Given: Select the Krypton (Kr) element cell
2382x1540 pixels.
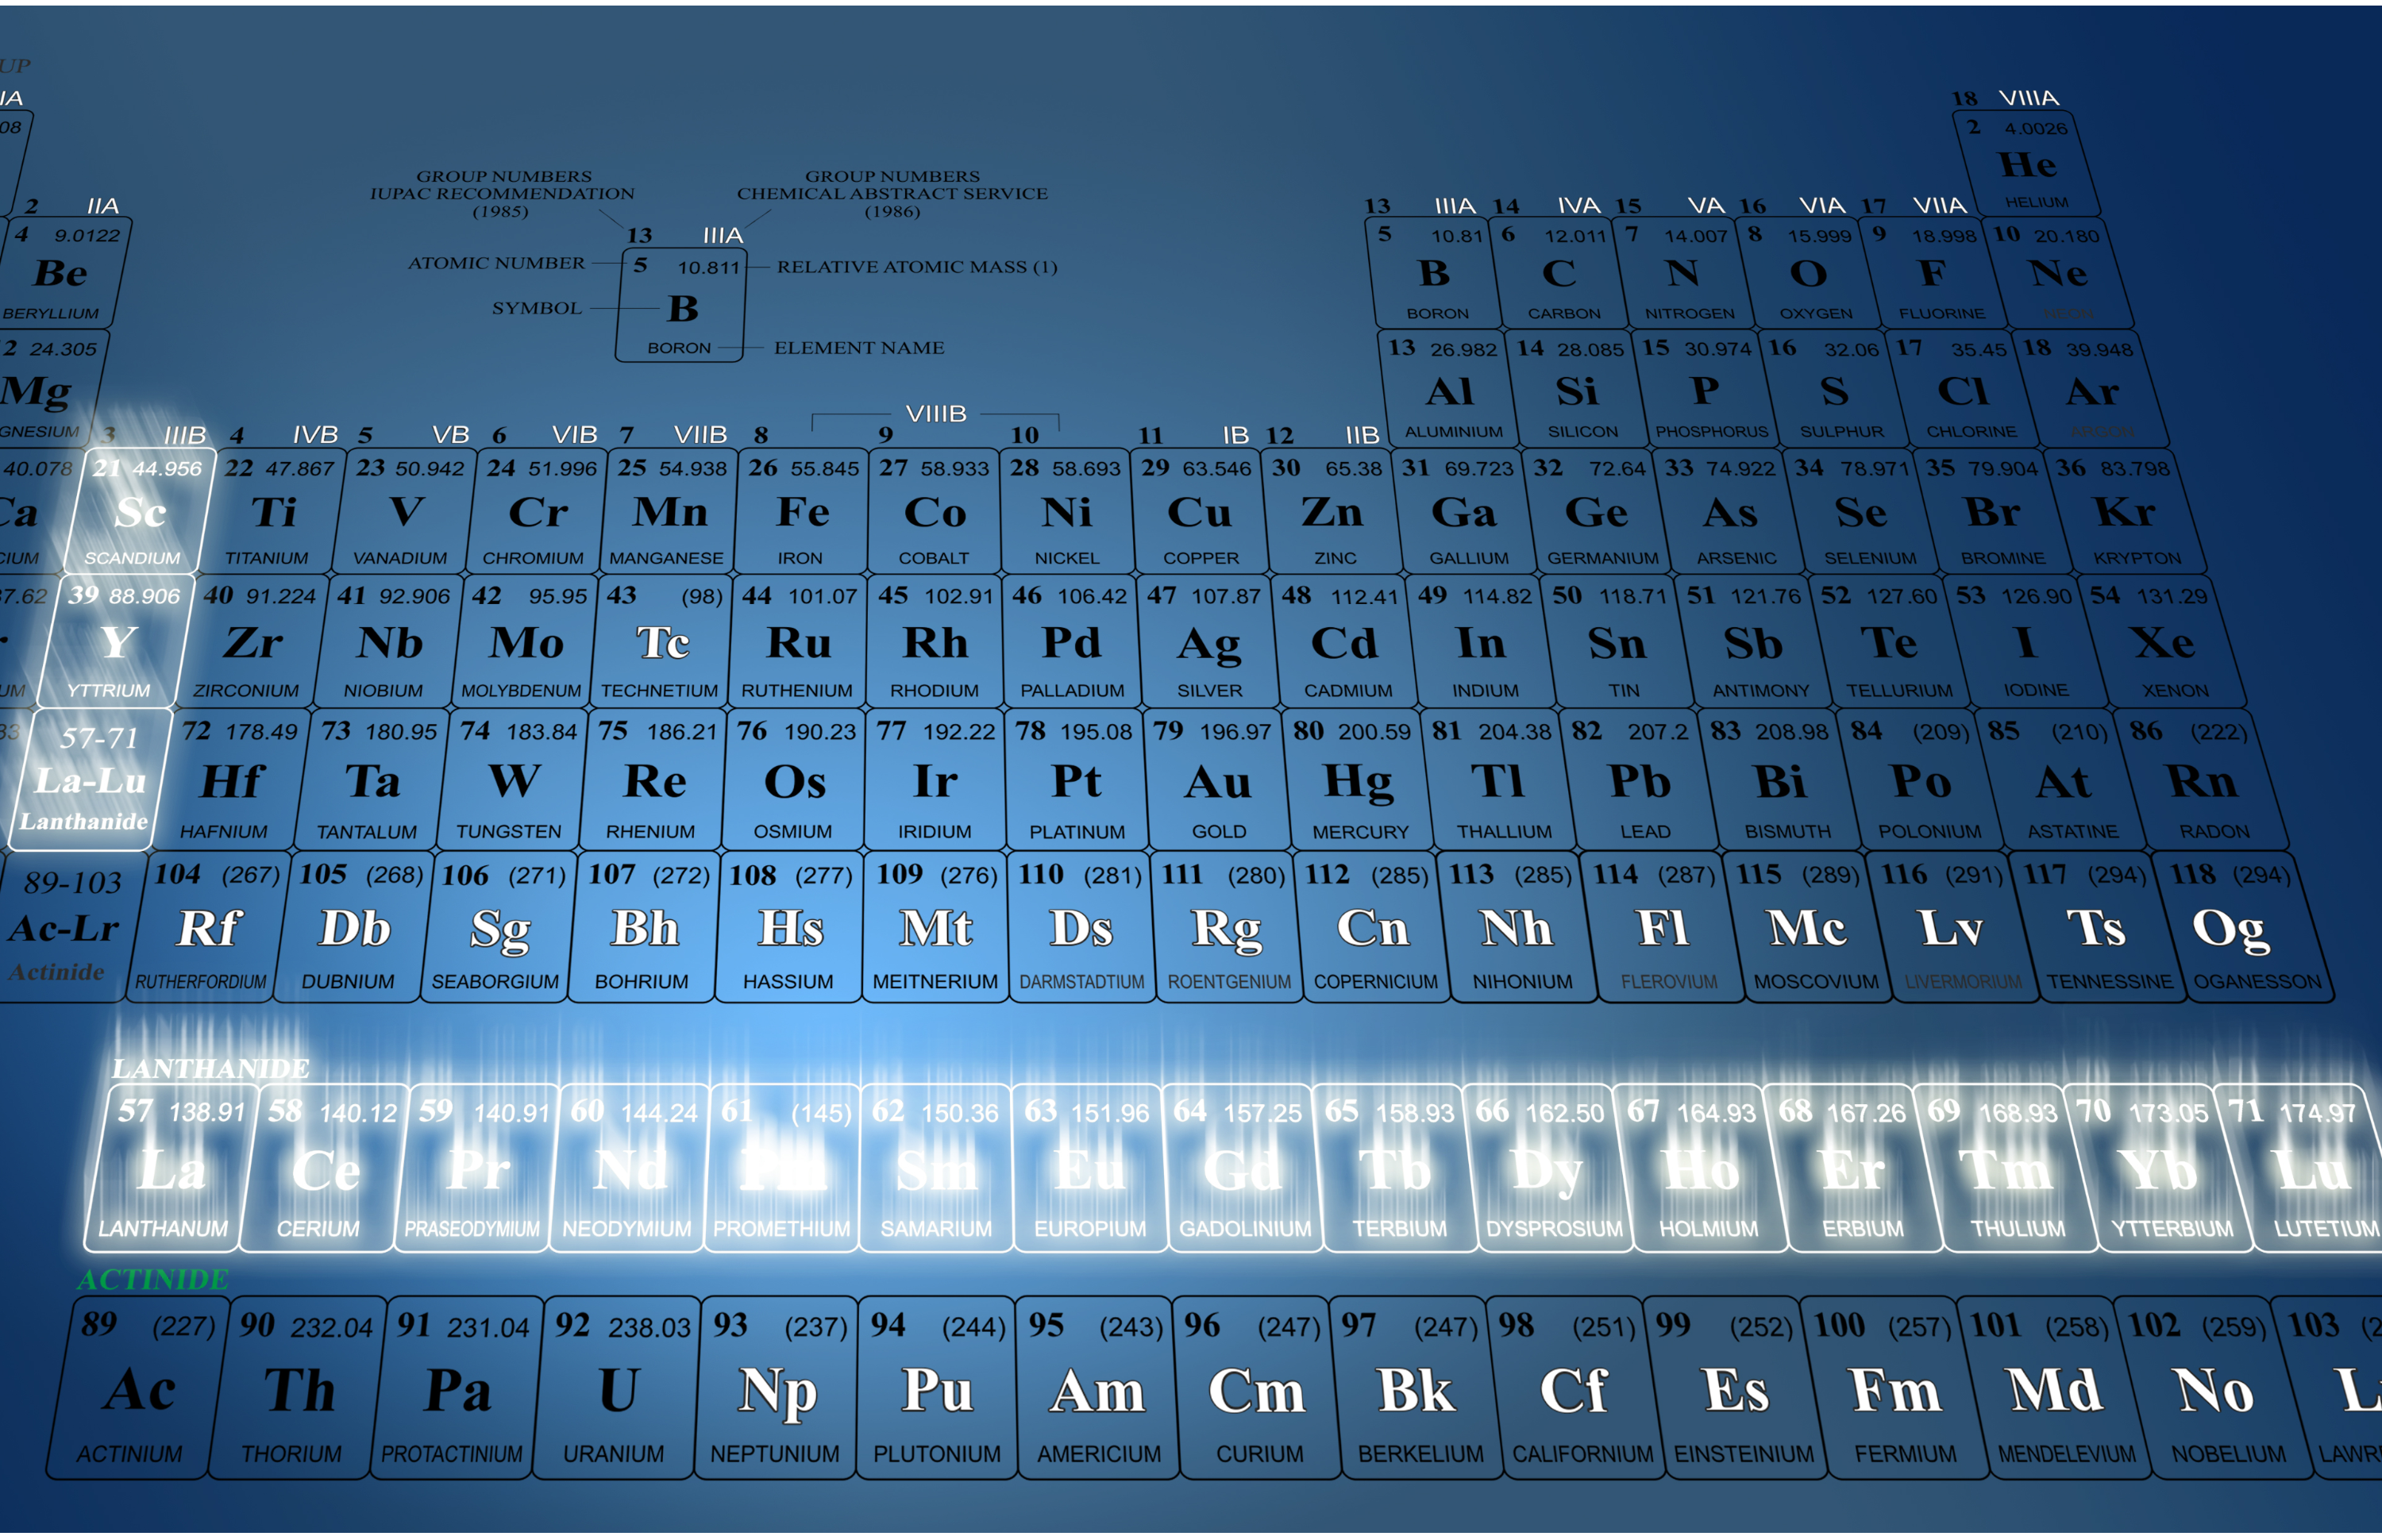Looking at the screenshot, I should point(2126,511).
